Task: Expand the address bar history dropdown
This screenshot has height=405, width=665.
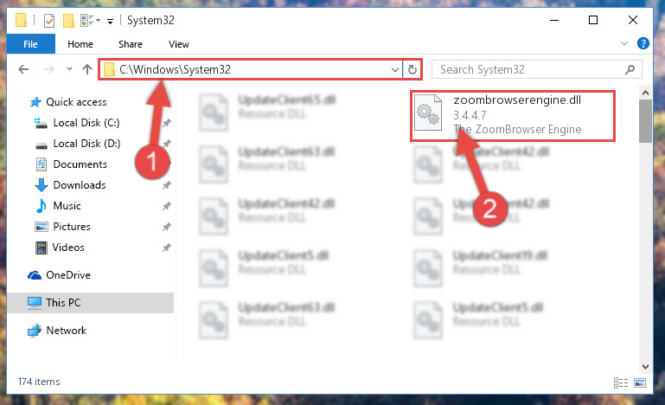Action: tap(394, 69)
